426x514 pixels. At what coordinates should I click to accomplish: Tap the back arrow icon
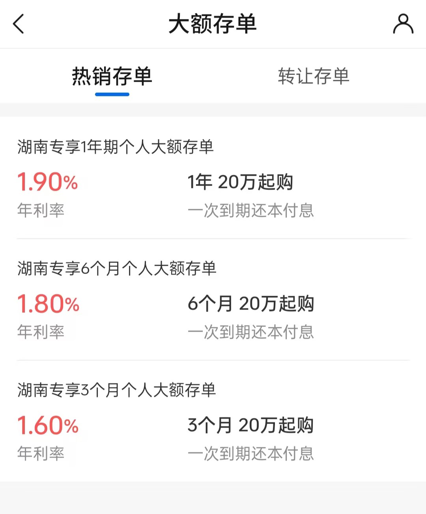click(19, 24)
